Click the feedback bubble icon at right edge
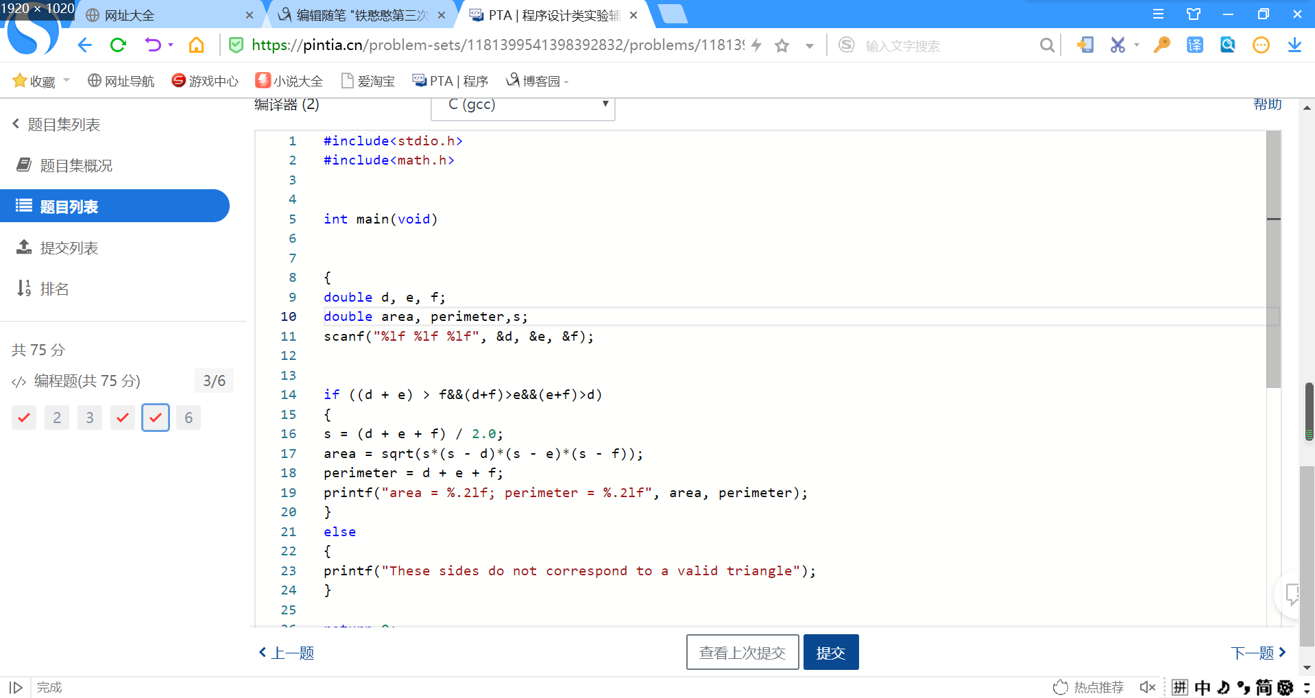Viewport: 1315px width, 698px height. tap(1293, 594)
